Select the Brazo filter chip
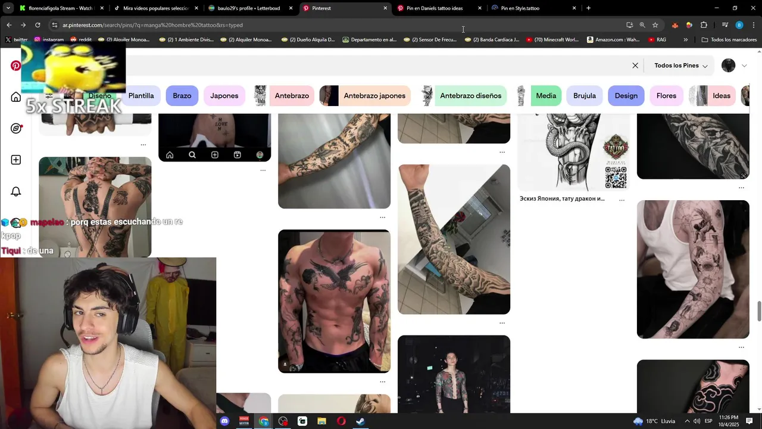The image size is (762, 429). pyautogui.click(x=182, y=95)
